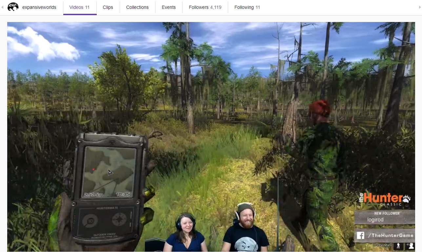Viewport: 422px width, 252px height.
Task: Click the 252.5m distance readout
Action: point(94,194)
